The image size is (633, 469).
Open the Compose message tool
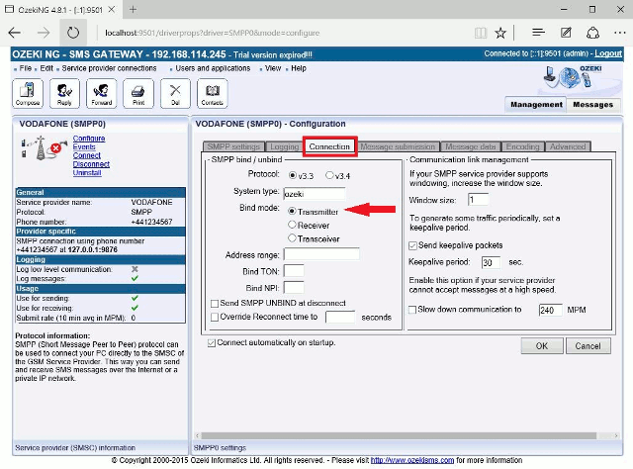pyautogui.click(x=28, y=94)
